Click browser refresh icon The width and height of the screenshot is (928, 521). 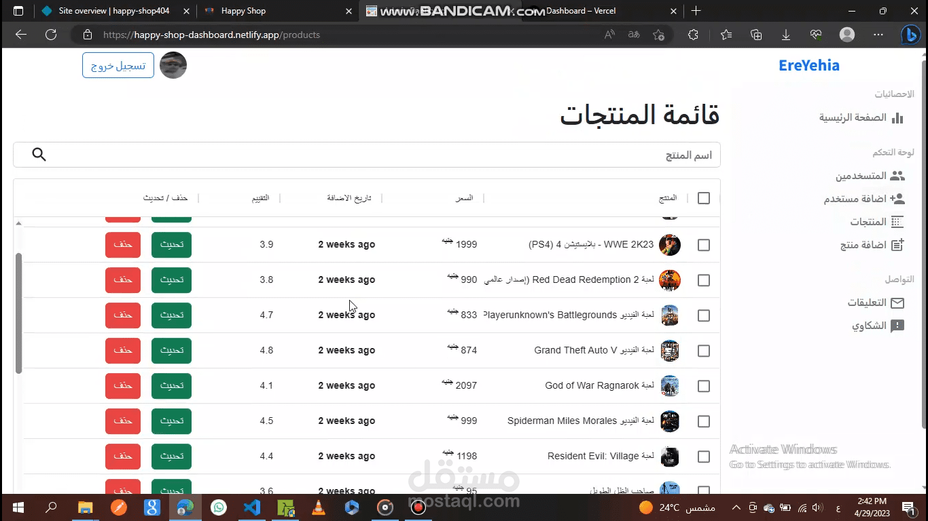tap(51, 35)
